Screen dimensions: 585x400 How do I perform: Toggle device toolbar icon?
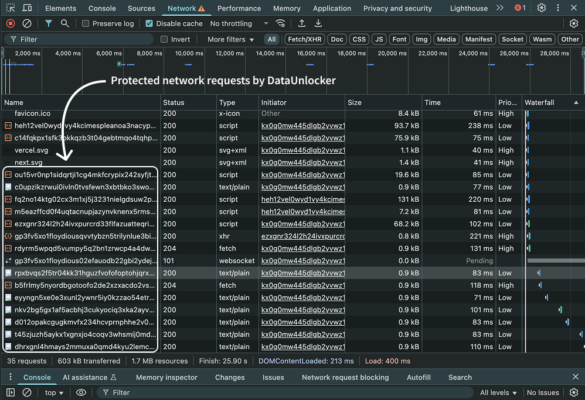coord(28,8)
